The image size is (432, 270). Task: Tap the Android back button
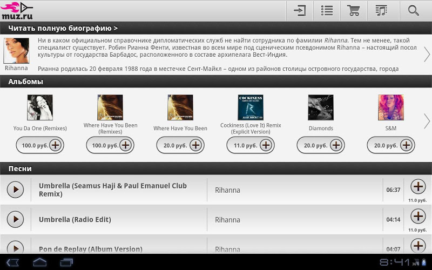click(12, 262)
